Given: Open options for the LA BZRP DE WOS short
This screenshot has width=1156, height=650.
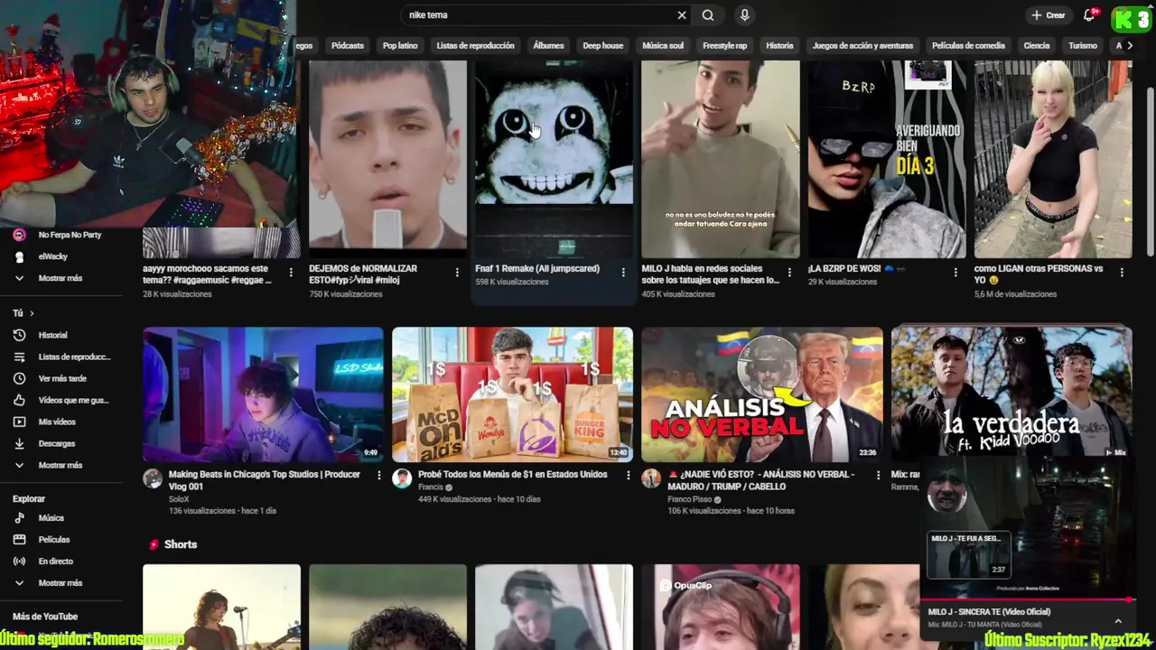Looking at the screenshot, I should pyautogui.click(x=956, y=272).
